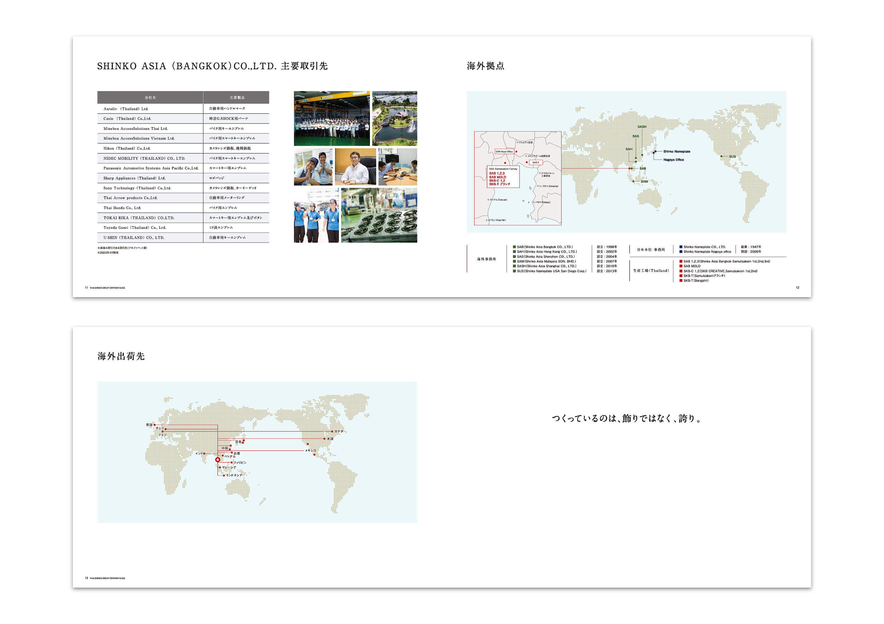Click the 'U-SHIN (THAILAND) CO., LTD.' cell
Screen dimensions: 884x624
pyautogui.click(x=150, y=238)
